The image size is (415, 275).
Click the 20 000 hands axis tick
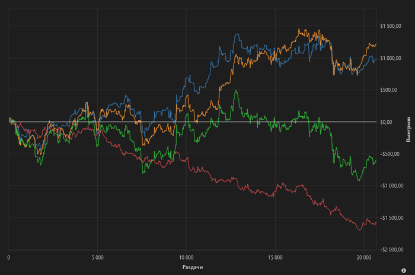(364, 258)
